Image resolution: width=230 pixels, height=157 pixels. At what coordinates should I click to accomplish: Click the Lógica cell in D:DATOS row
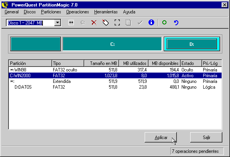209,87
